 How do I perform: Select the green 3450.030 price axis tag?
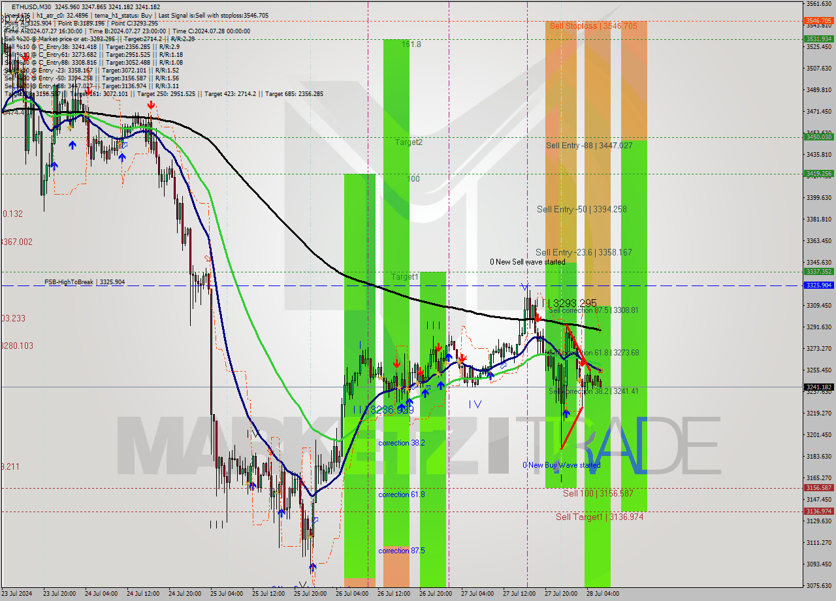point(818,137)
